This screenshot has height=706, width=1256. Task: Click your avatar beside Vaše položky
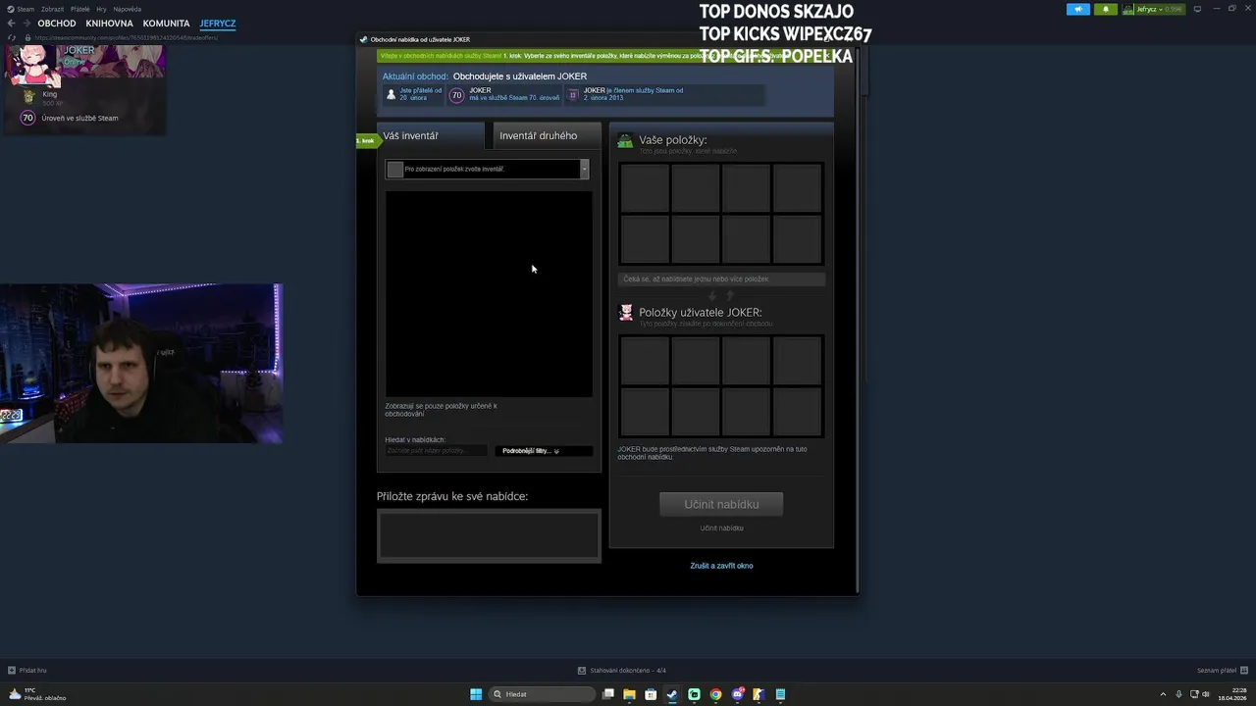[625, 141]
